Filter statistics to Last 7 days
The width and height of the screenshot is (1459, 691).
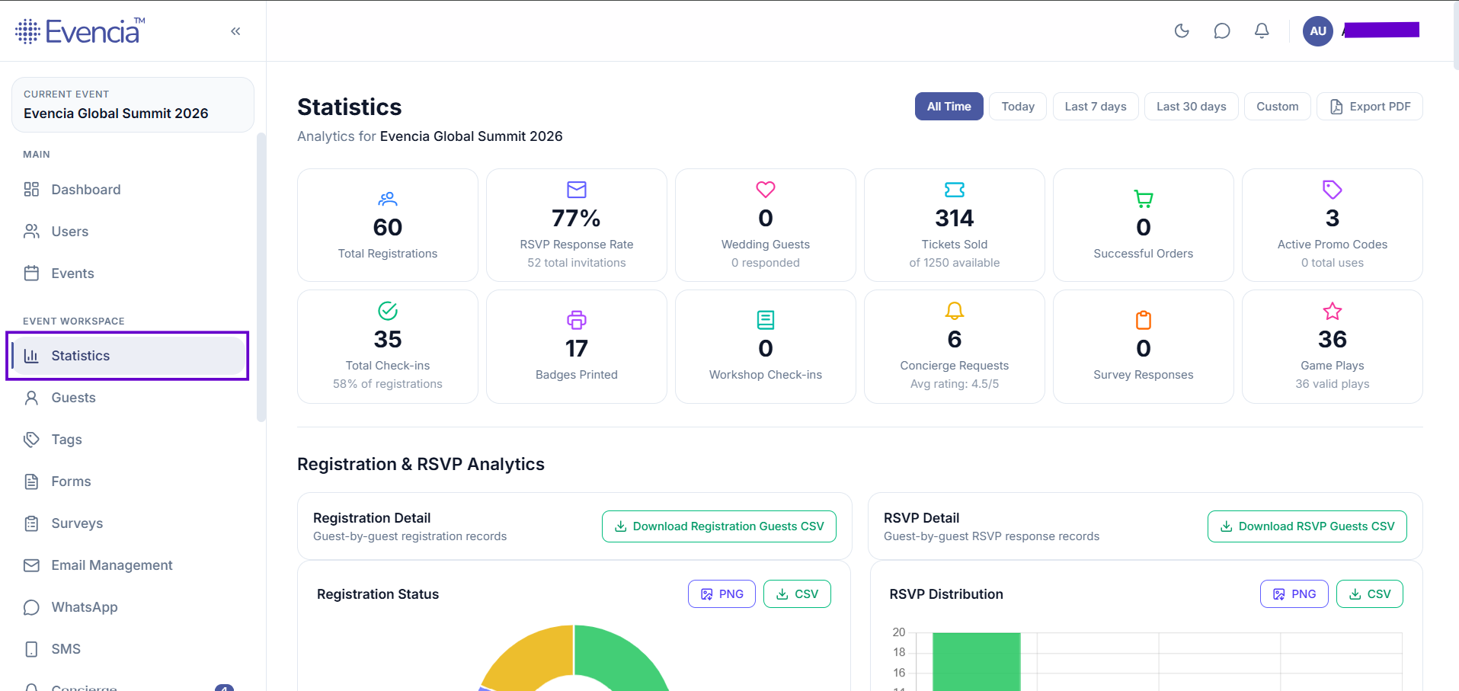coord(1096,107)
